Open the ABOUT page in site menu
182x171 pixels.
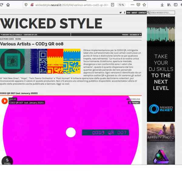[134, 13]
